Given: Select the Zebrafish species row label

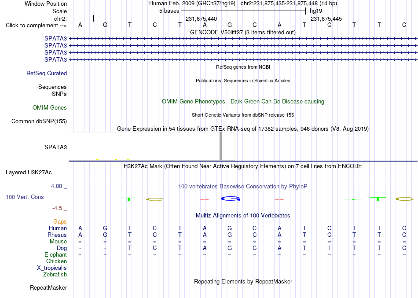Looking at the screenshot, I should pyautogui.click(x=55, y=275).
